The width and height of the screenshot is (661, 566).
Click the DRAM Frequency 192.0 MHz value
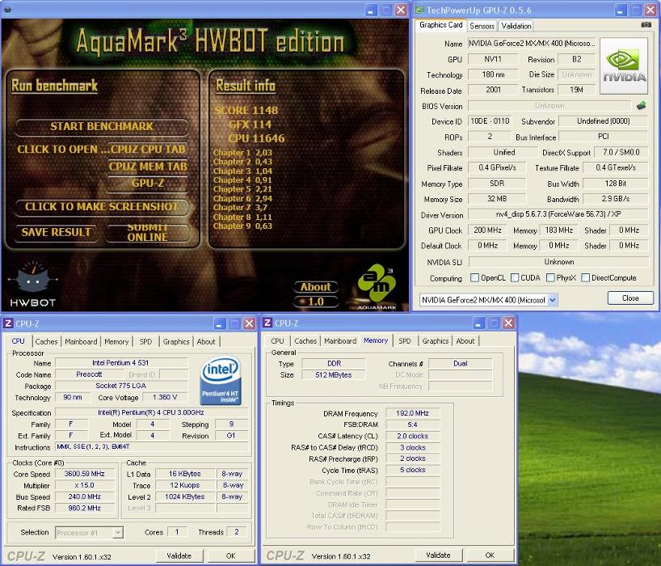(x=412, y=413)
